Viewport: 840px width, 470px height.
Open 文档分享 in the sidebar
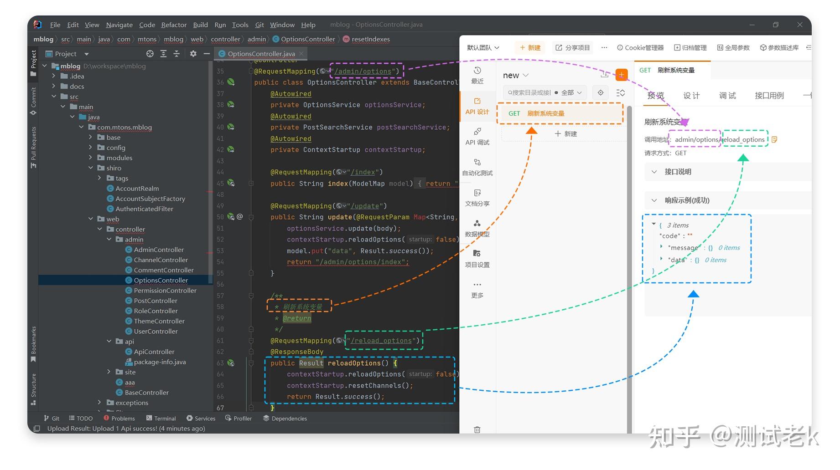(x=477, y=198)
